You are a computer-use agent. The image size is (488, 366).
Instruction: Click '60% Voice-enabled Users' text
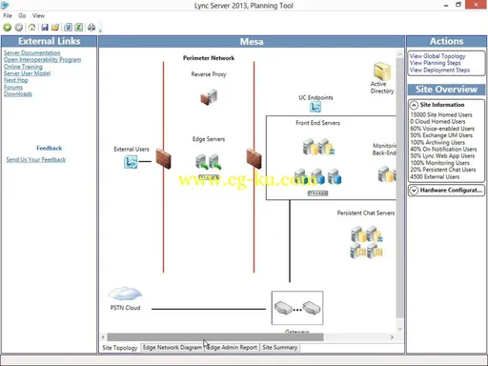click(442, 129)
